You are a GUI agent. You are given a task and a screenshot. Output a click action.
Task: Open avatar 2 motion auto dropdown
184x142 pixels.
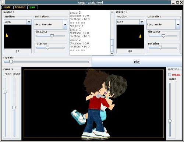tap(142, 22)
